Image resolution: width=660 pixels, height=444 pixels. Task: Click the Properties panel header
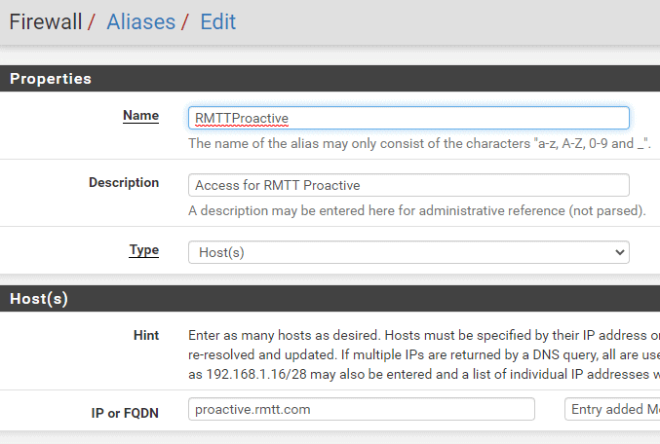pyautogui.click(x=330, y=79)
